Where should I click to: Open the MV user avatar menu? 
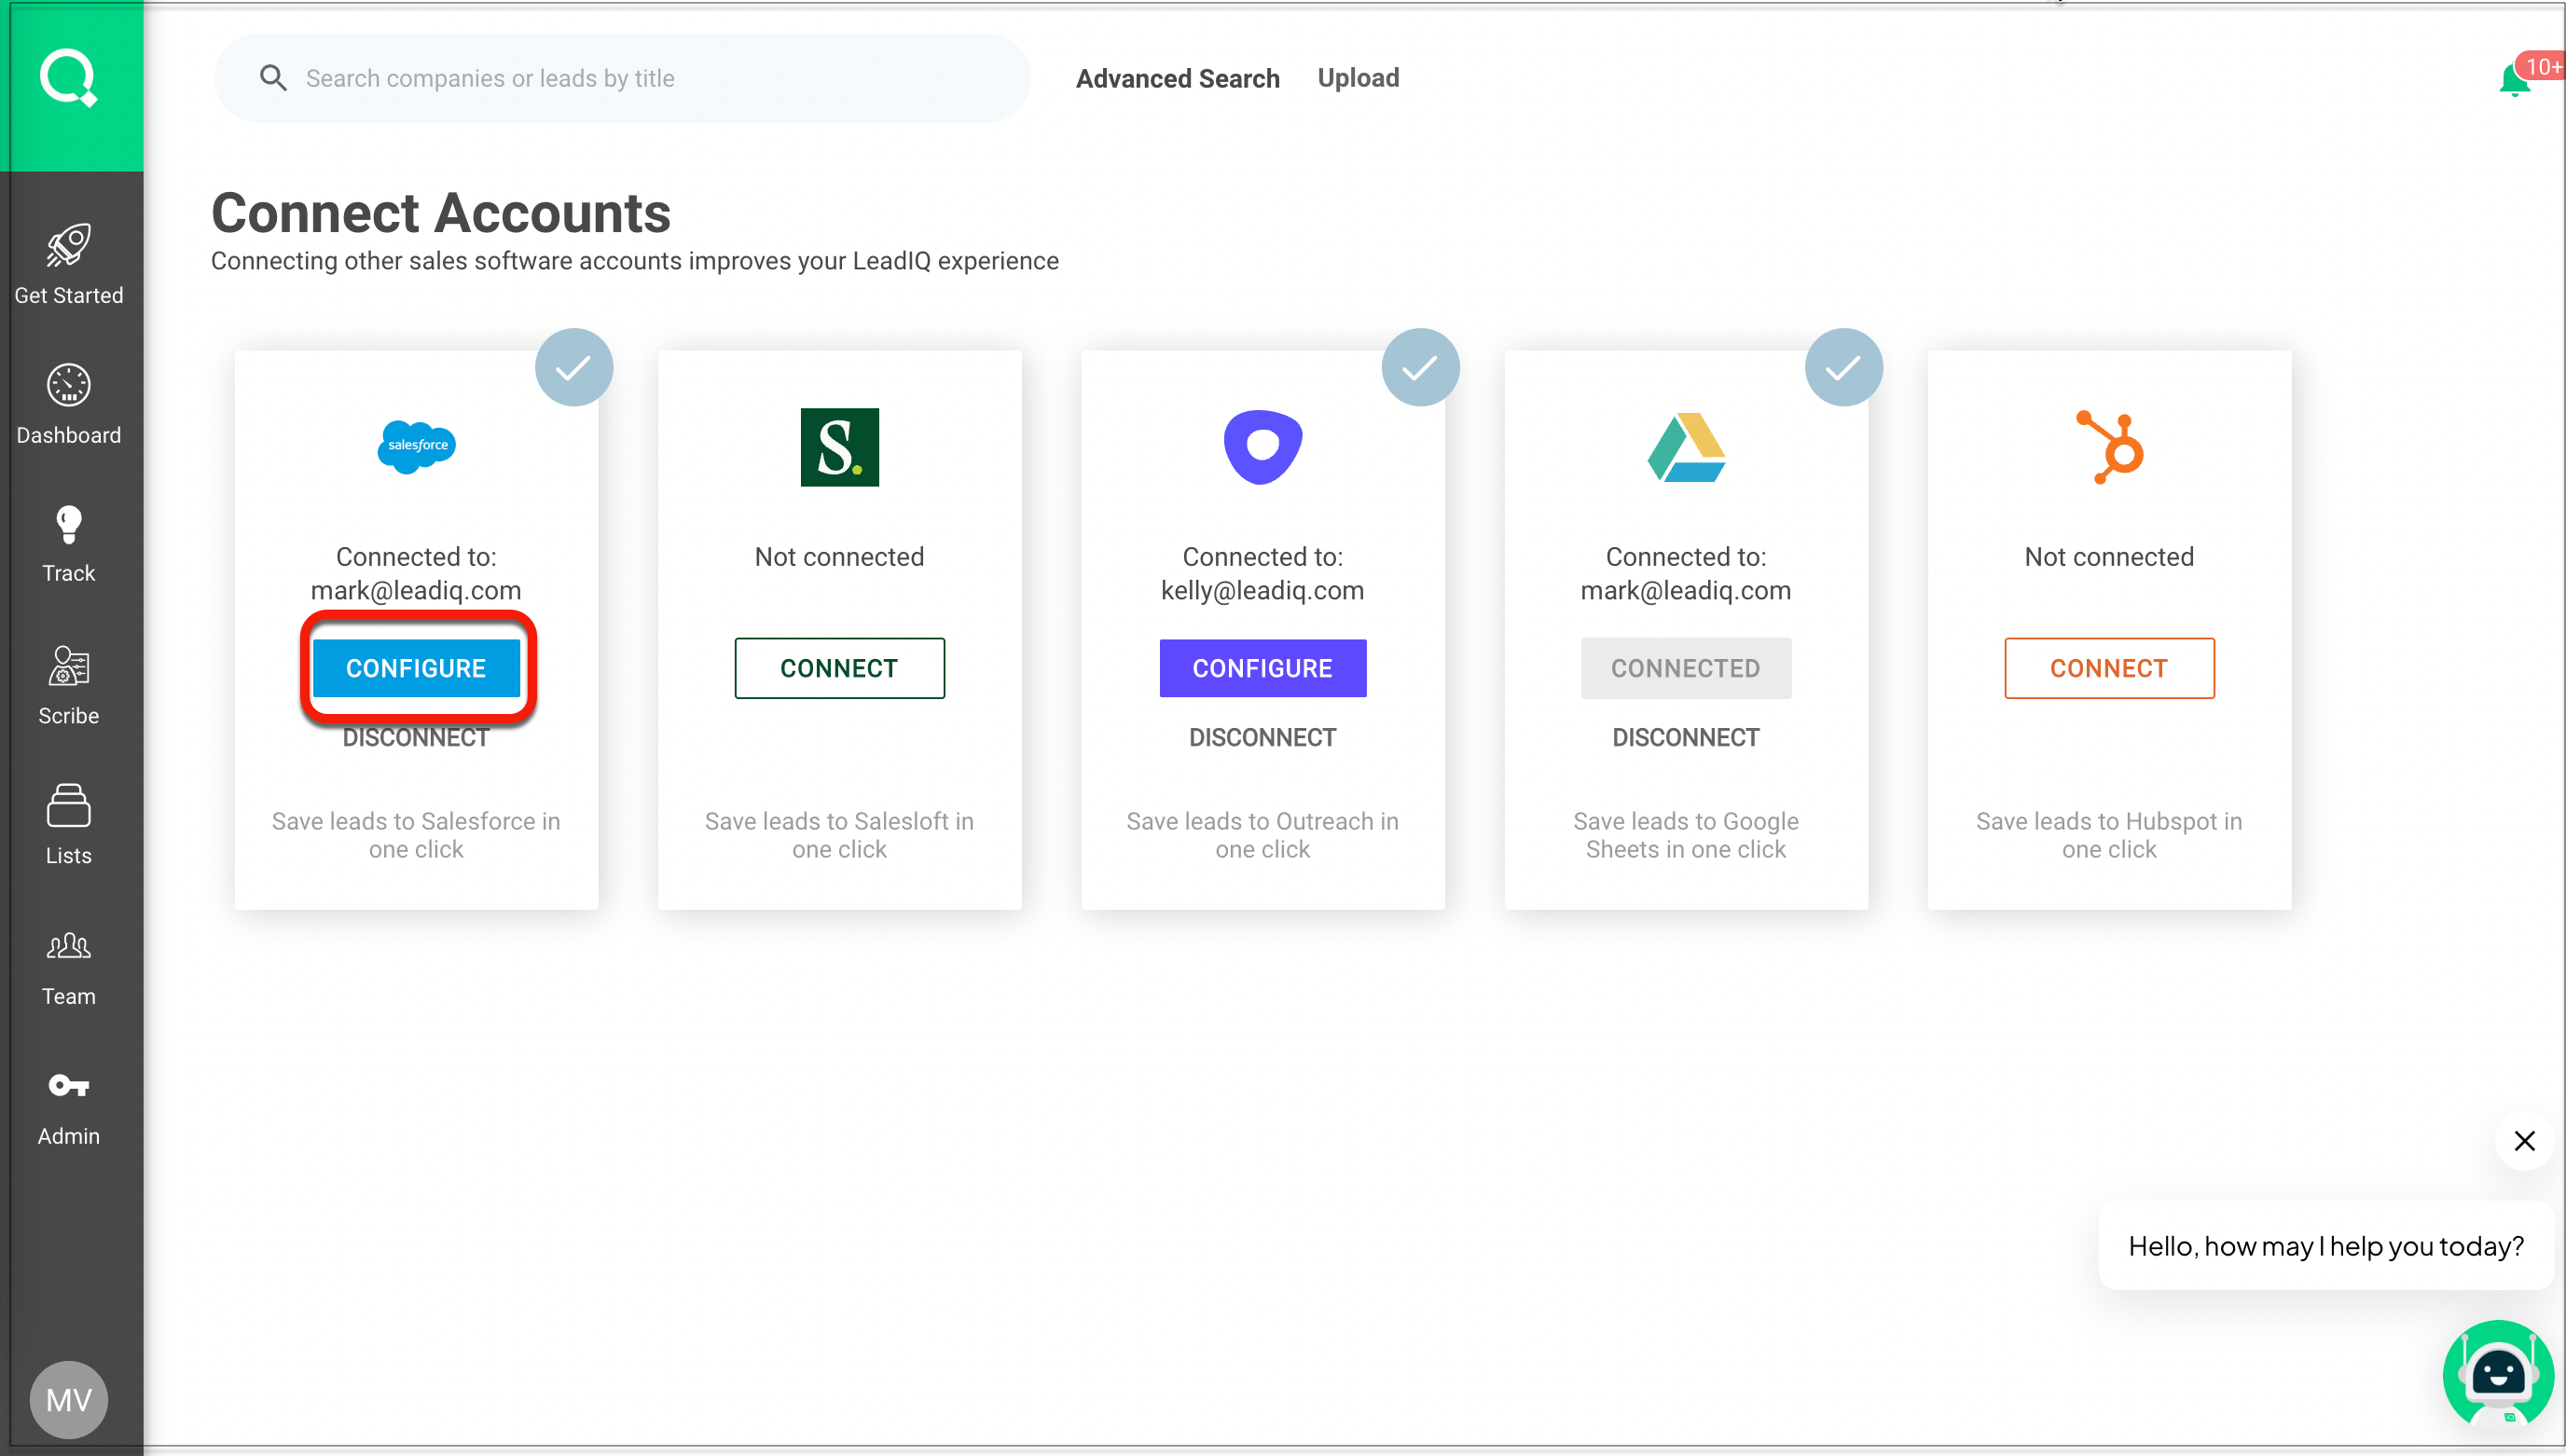[68, 1400]
